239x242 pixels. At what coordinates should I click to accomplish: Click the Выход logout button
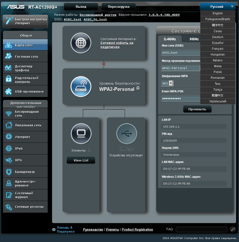(81, 7)
